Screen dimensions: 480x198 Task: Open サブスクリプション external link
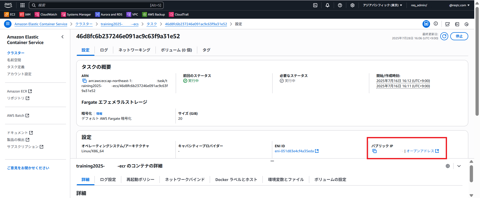(25, 147)
